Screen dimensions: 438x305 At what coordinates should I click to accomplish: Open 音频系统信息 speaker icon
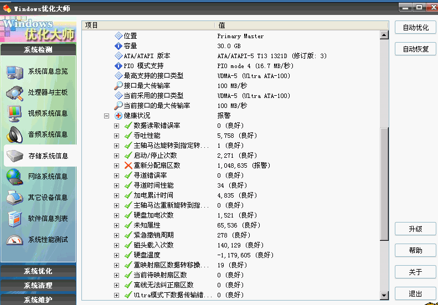[14, 135]
